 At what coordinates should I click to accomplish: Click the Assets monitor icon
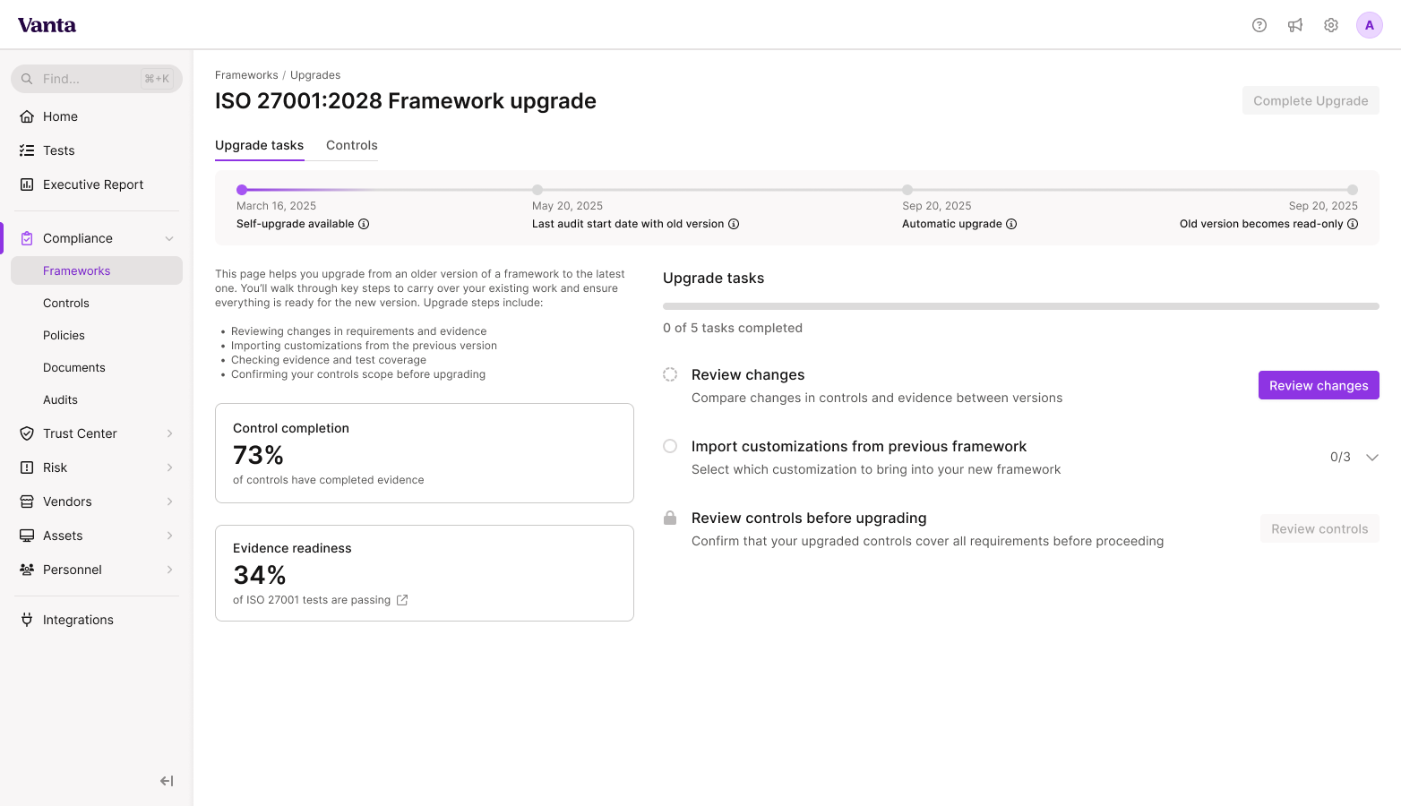[27, 536]
